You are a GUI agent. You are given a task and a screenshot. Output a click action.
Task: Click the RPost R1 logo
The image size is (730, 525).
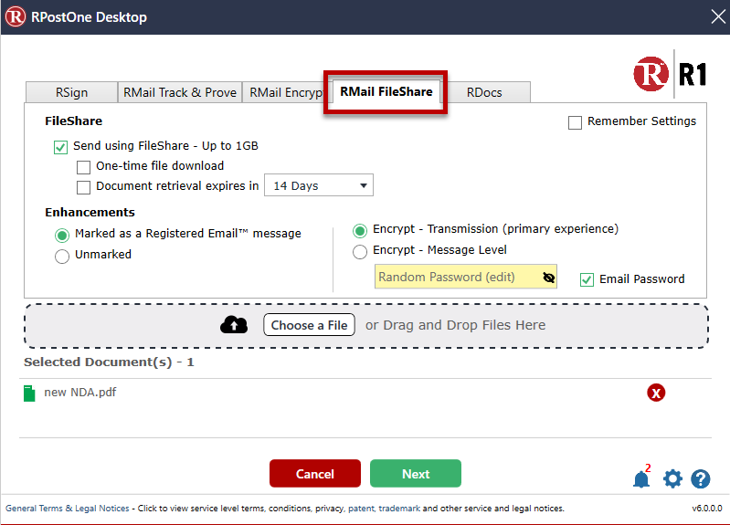[670, 74]
